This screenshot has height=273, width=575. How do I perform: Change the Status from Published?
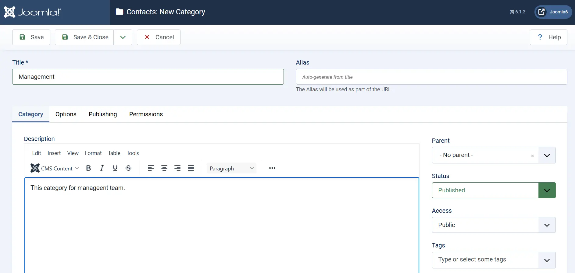494,190
